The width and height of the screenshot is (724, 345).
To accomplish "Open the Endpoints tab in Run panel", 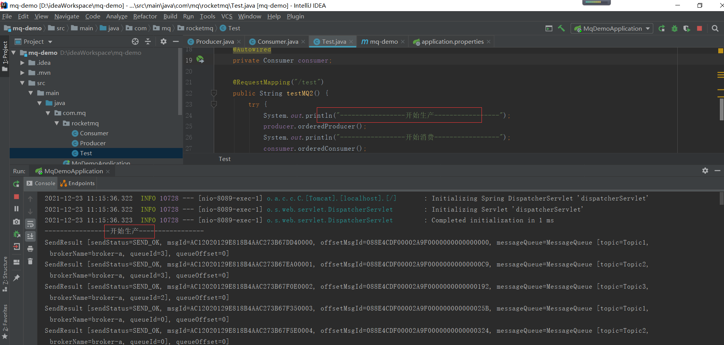I will tap(78, 183).
